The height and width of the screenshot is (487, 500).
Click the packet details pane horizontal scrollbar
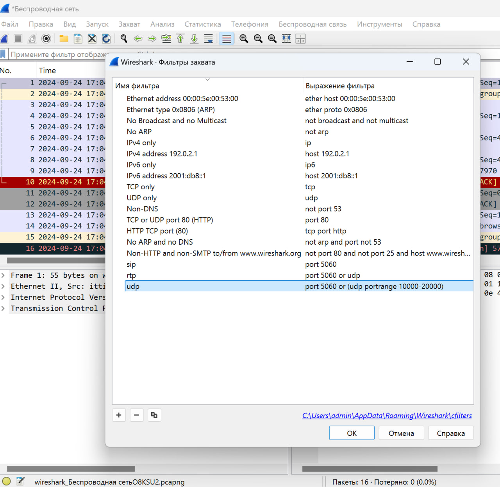point(71,469)
